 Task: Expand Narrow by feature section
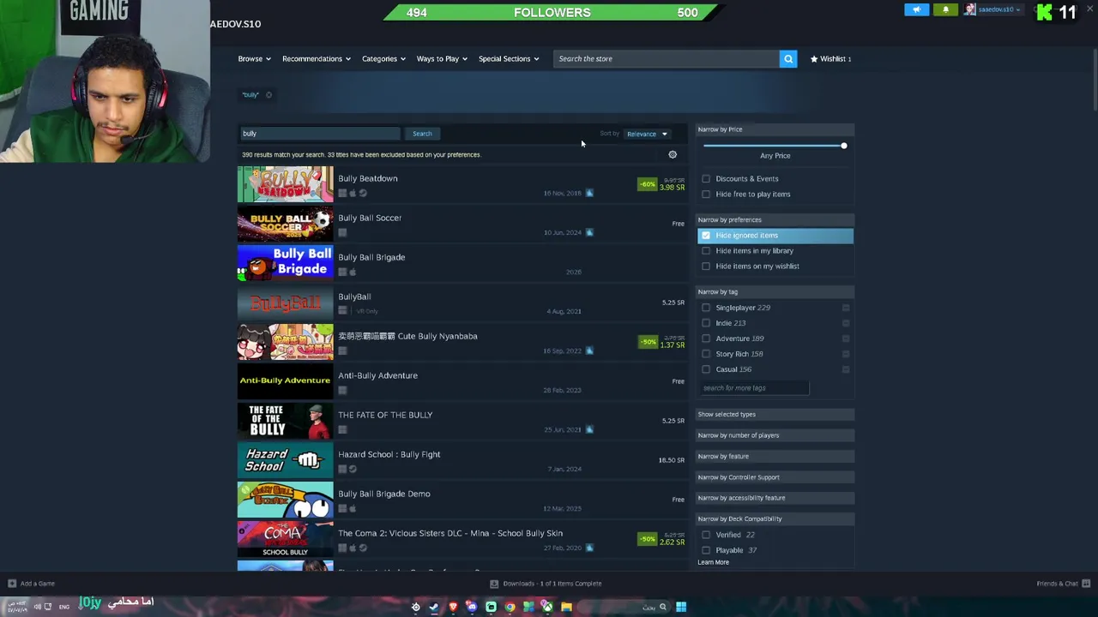(775, 456)
